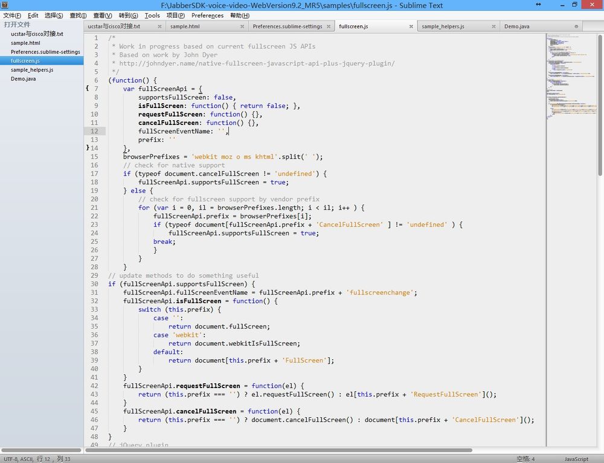Viewport: 604px width, 463px height.
Task: Open the 查找(I) menu
Action: pos(78,16)
